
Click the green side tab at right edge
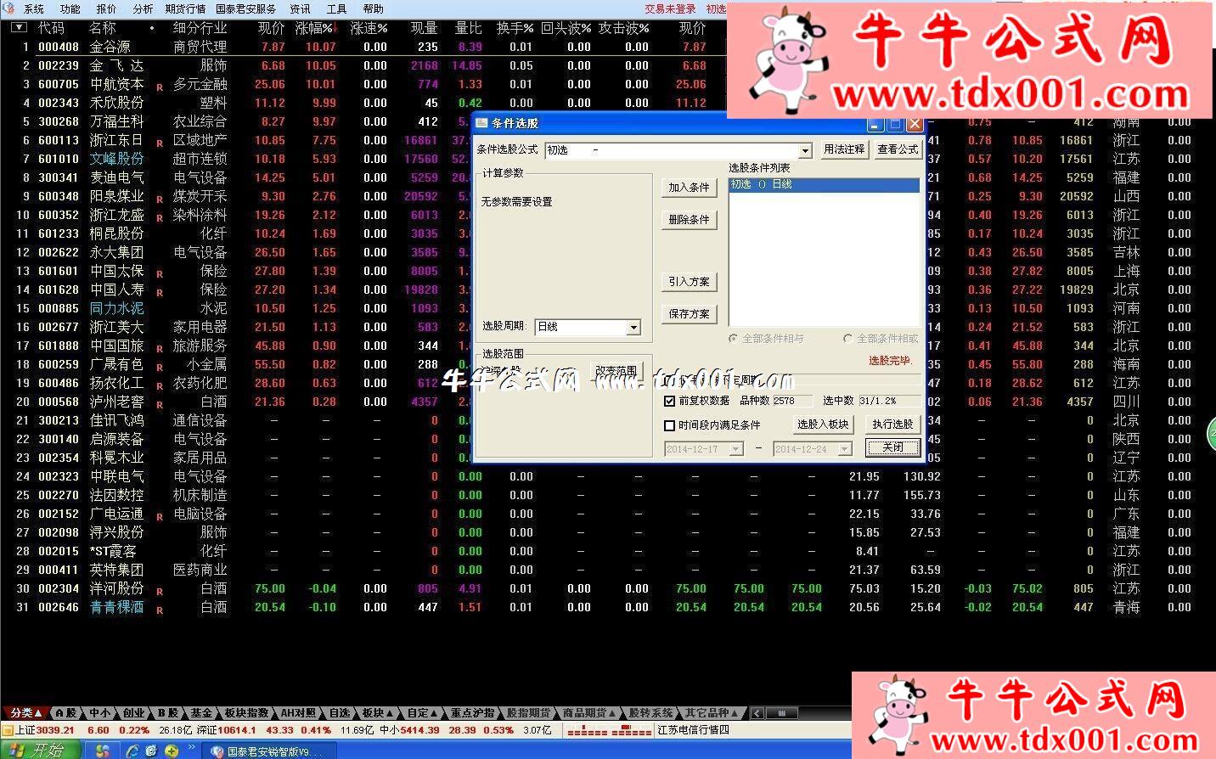click(1211, 436)
